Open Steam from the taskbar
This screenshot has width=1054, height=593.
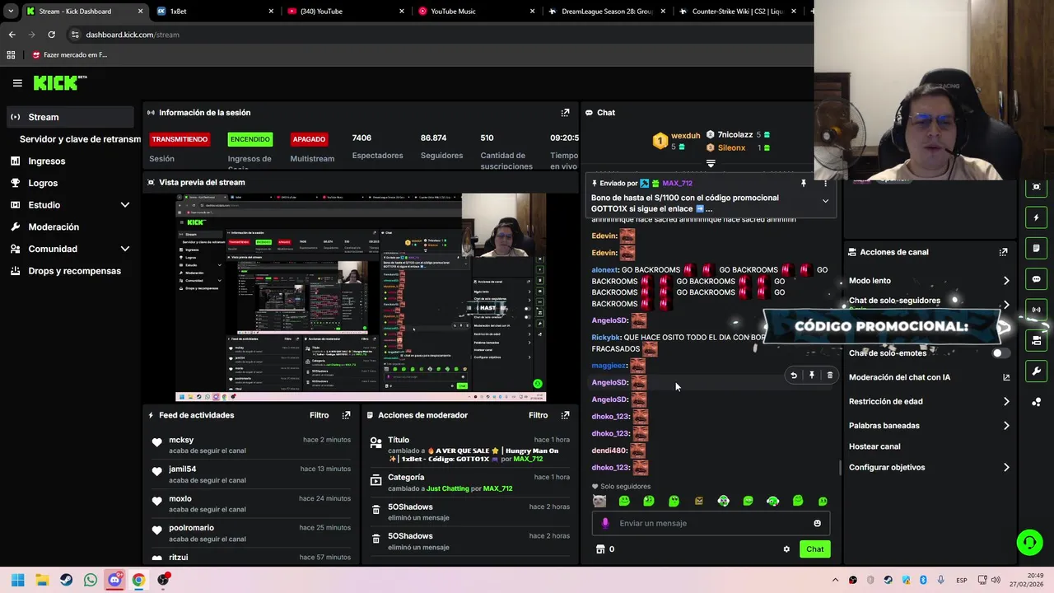point(66,580)
